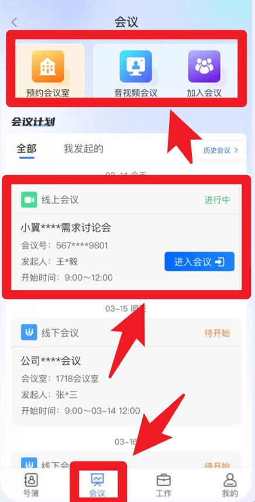The height and width of the screenshot is (502, 255).
Task: Expand 历史会议 chevron link
Action: 220,150
